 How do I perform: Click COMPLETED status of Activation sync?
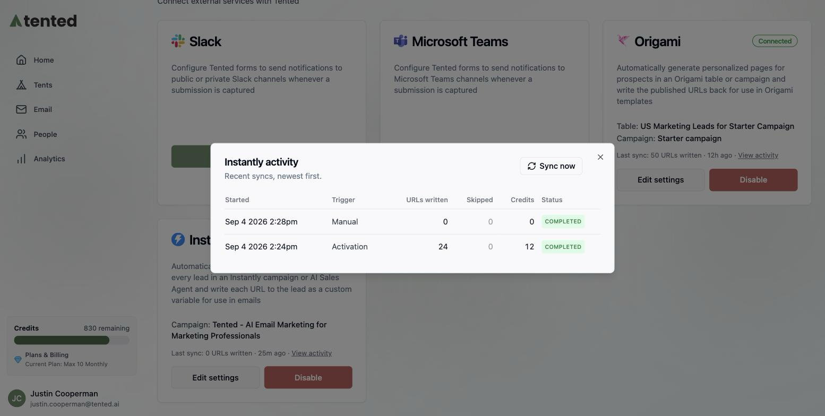pos(563,247)
